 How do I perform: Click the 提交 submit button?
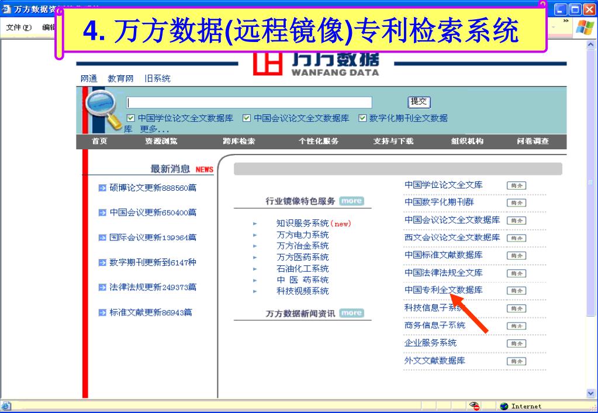click(x=419, y=101)
